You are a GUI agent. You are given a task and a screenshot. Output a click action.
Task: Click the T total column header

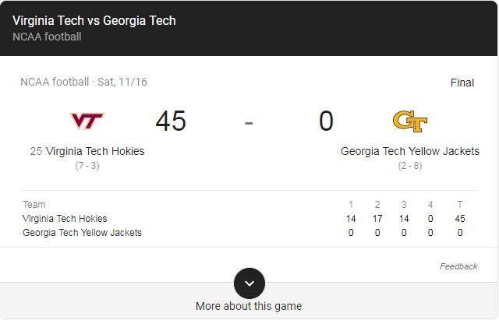tap(460, 204)
